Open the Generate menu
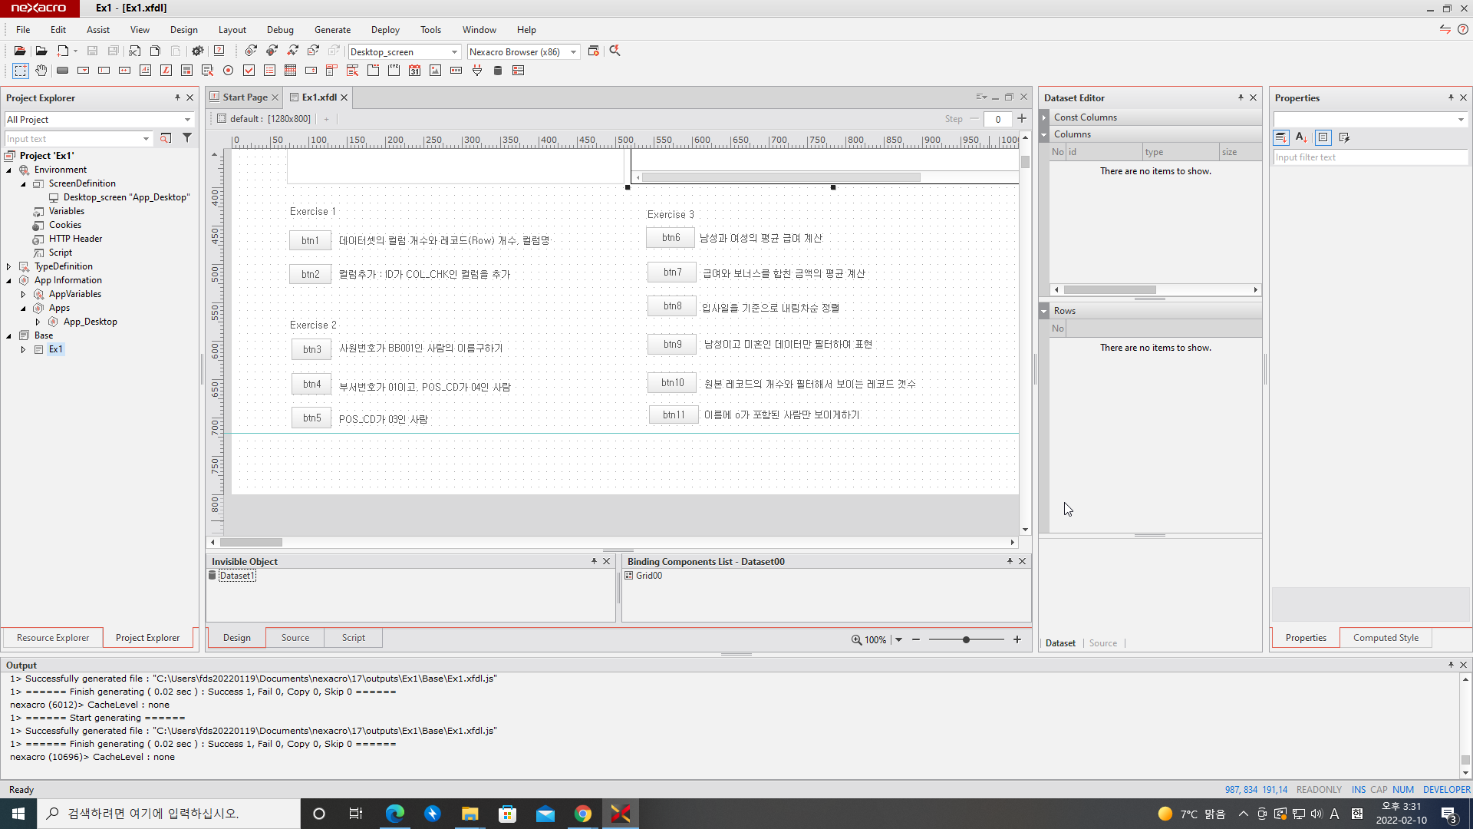This screenshot has width=1473, height=829. pos(332,30)
